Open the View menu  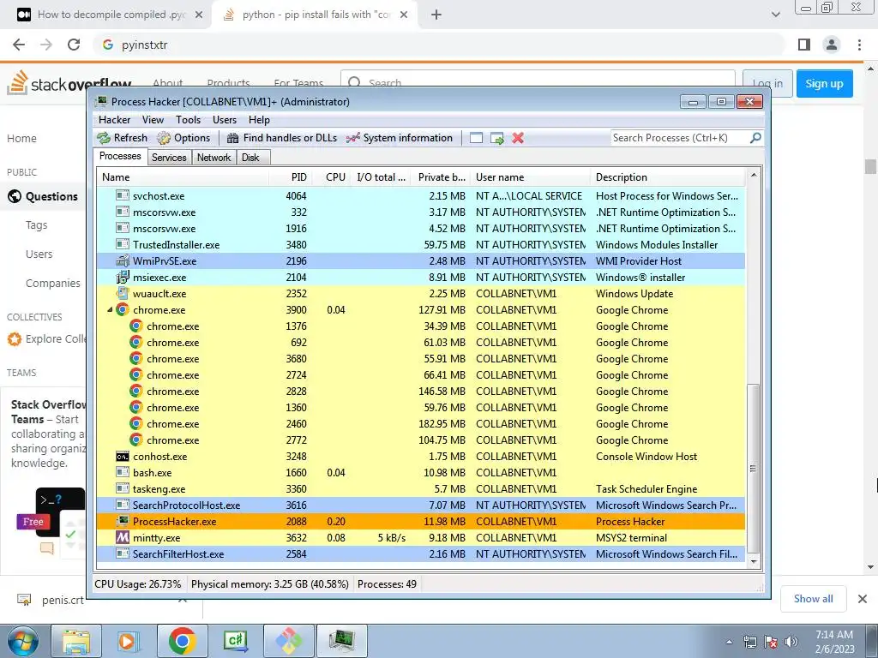coord(153,120)
